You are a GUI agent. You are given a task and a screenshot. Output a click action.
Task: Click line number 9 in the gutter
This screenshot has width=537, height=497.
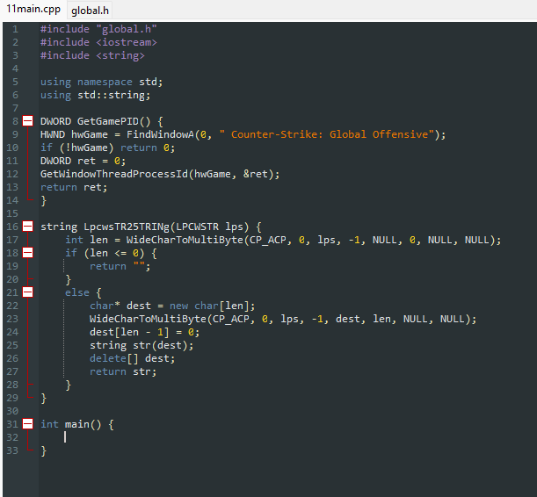15,134
